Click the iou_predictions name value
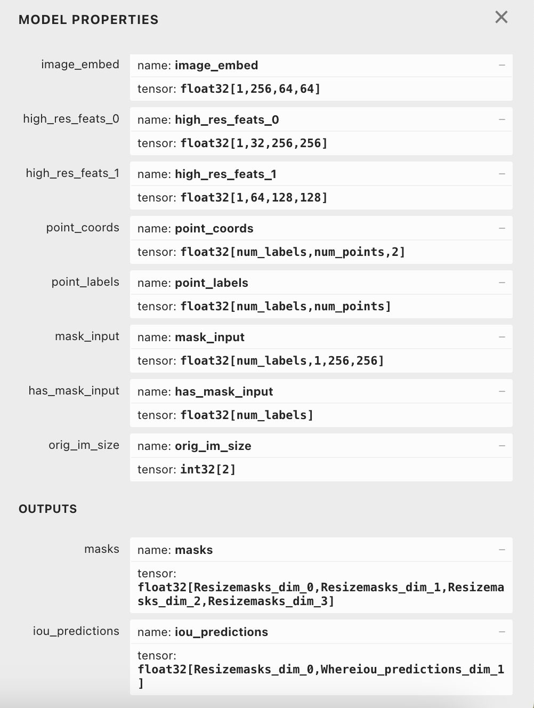This screenshot has height=708, width=534. (x=221, y=632)
